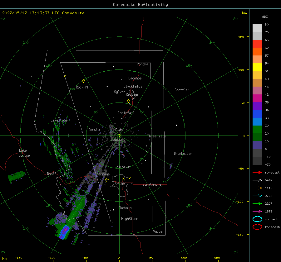The width and height of the screenshot is (281, 262).
Task: Click the Drumheller city label
Action: point(183,154)
